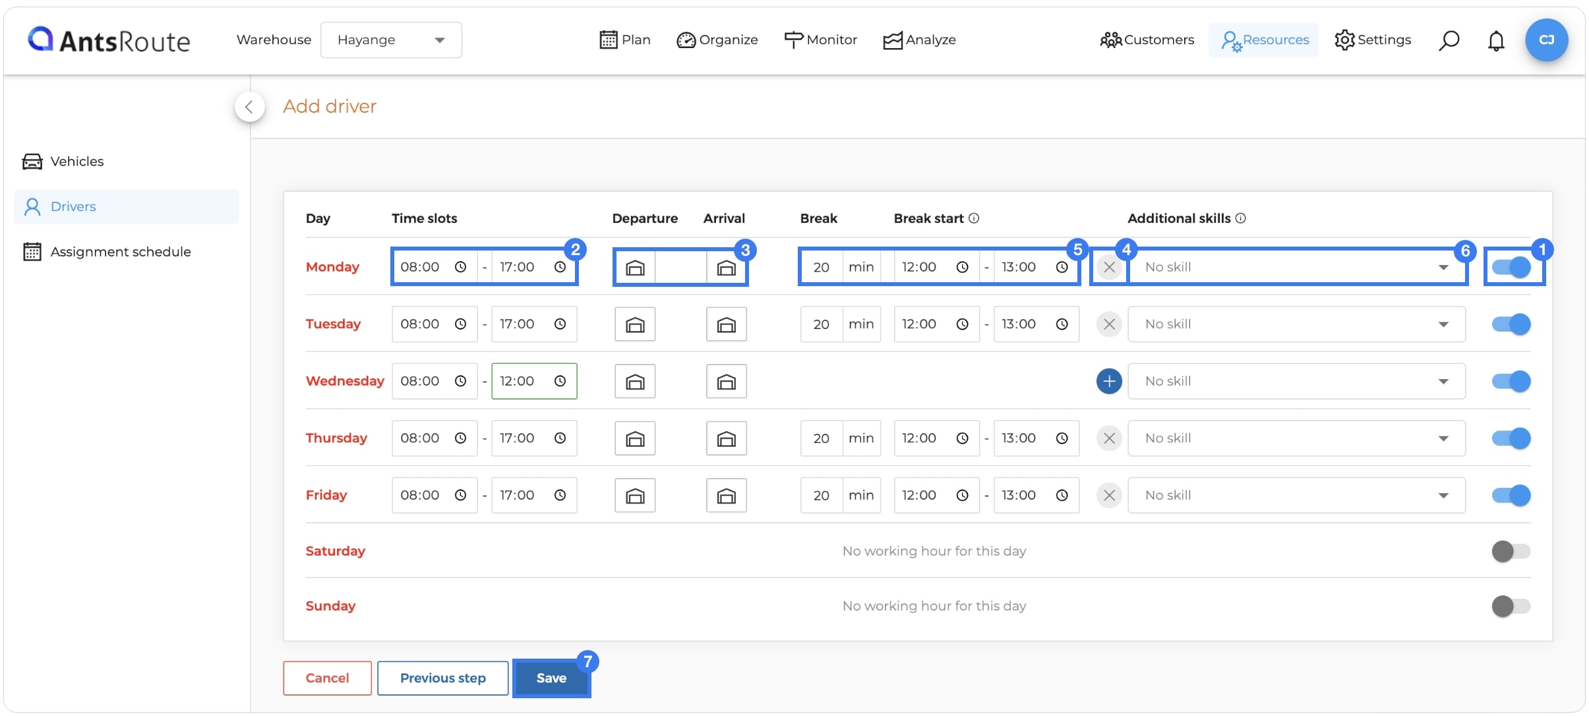Edit Thursday break duration 20 field

coord(822,438)
